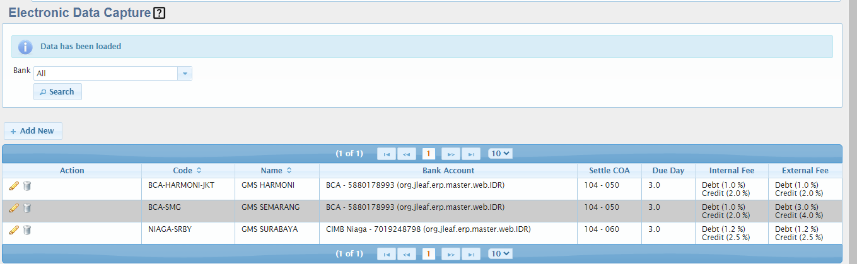Sort by Name column arrow icon

point(289,171)
